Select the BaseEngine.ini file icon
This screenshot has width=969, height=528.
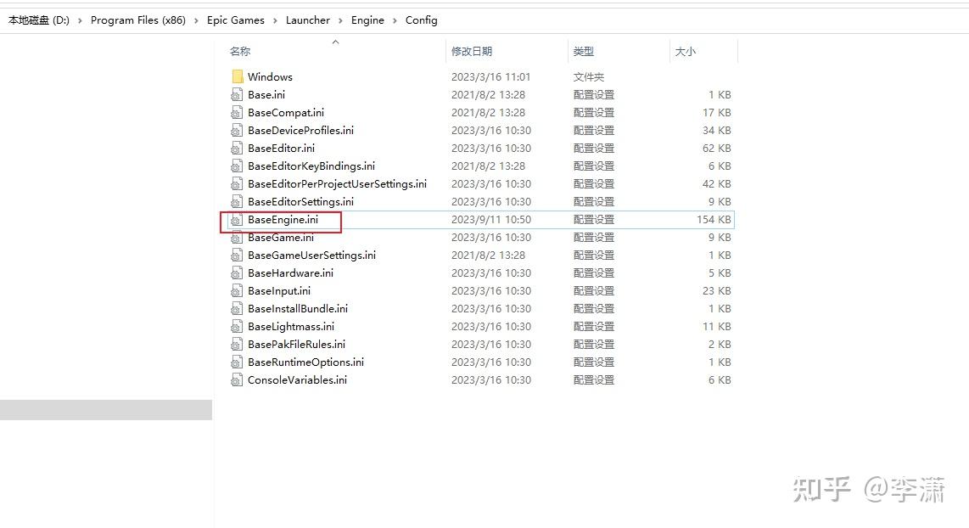click(x=236, y=219)
